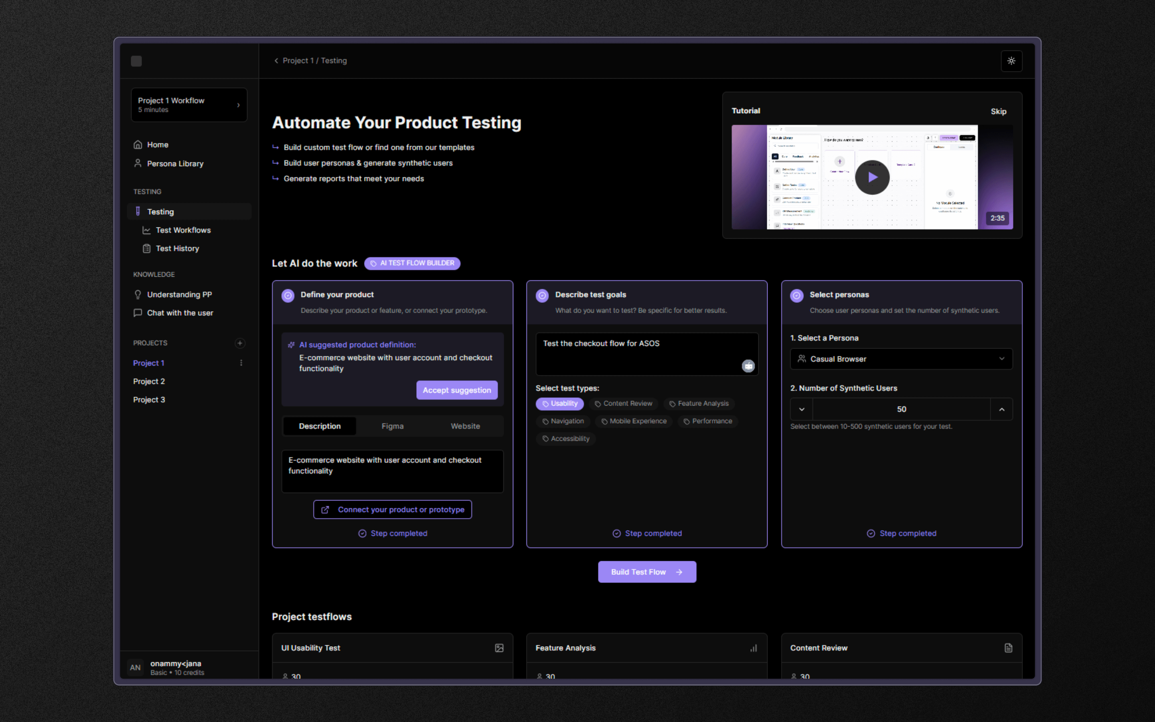Switch to Description tab
1155x722 pixels.
coord(319,426)
